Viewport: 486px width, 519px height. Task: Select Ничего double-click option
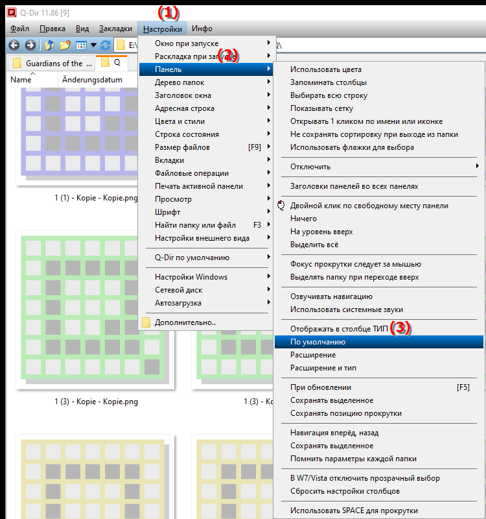379,219
